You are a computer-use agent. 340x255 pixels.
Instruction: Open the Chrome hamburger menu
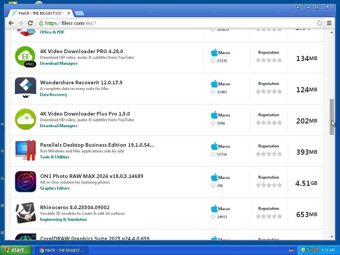click(x=329, y=23)
